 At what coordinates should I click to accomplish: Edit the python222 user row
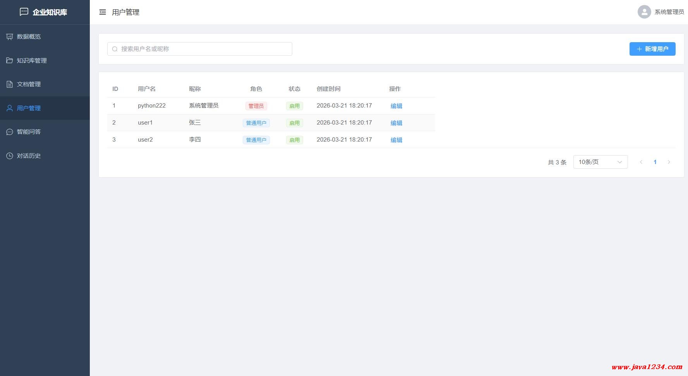pyautogui.click(x=396, y=106)
